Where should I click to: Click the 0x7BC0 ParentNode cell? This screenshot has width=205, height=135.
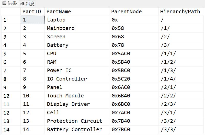coord(121,129)
